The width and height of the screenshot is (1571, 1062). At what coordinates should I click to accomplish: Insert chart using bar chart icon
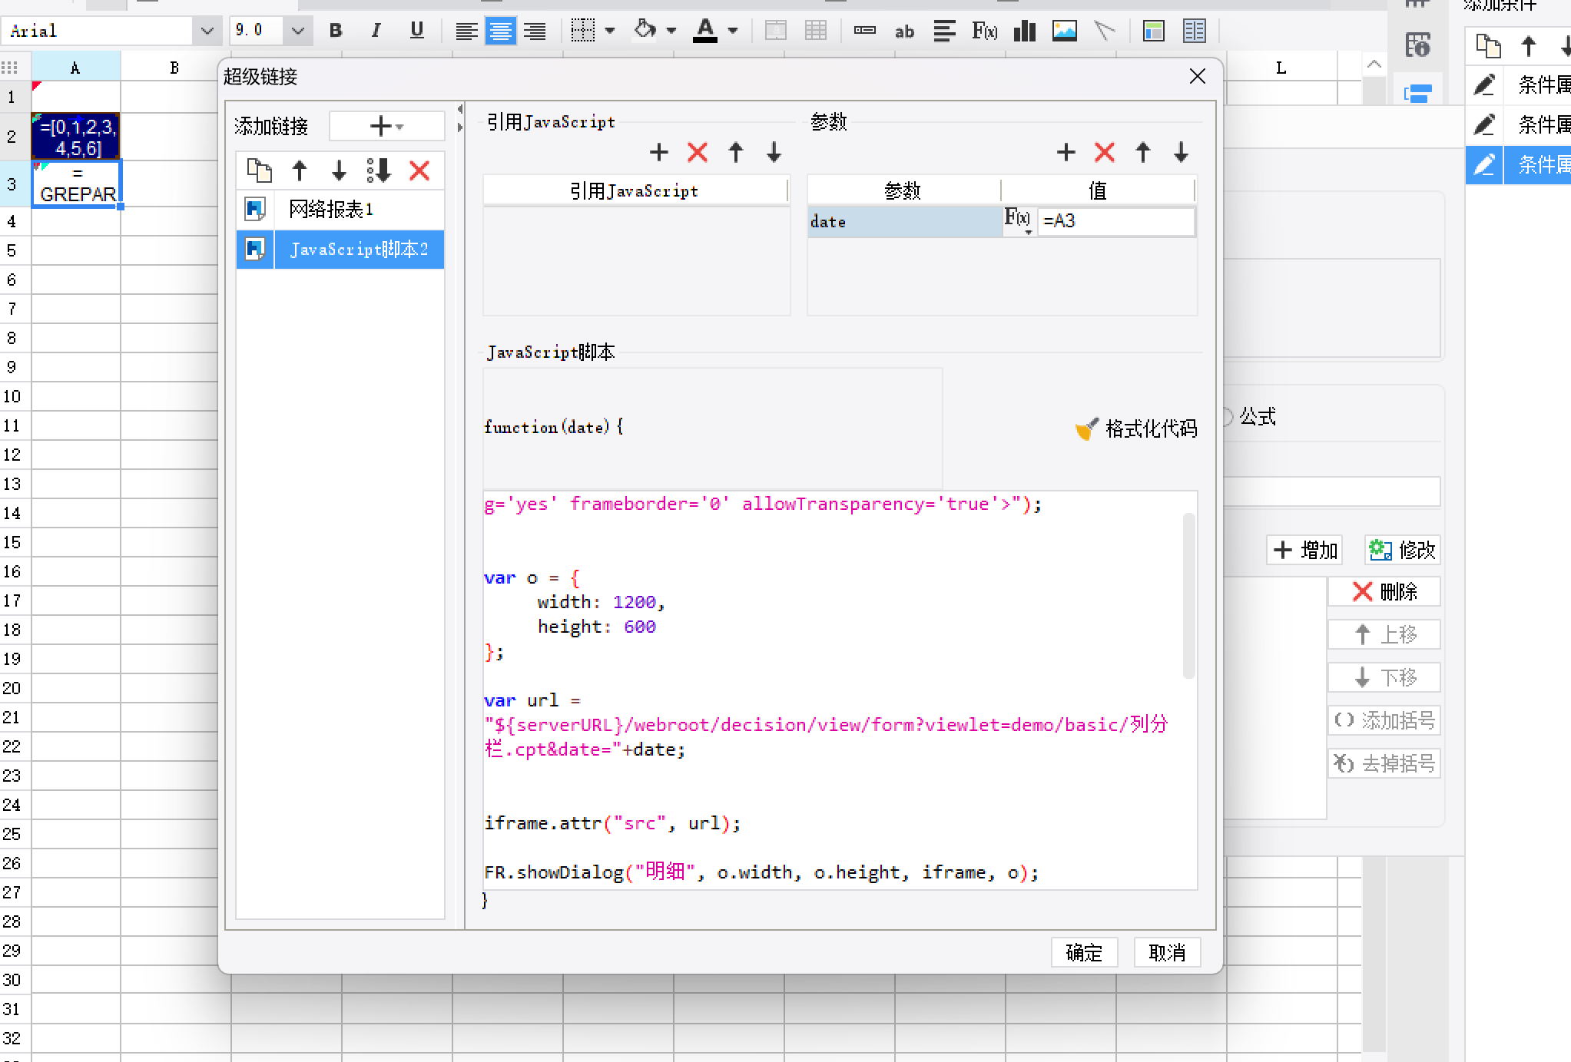coord(1025,31)
